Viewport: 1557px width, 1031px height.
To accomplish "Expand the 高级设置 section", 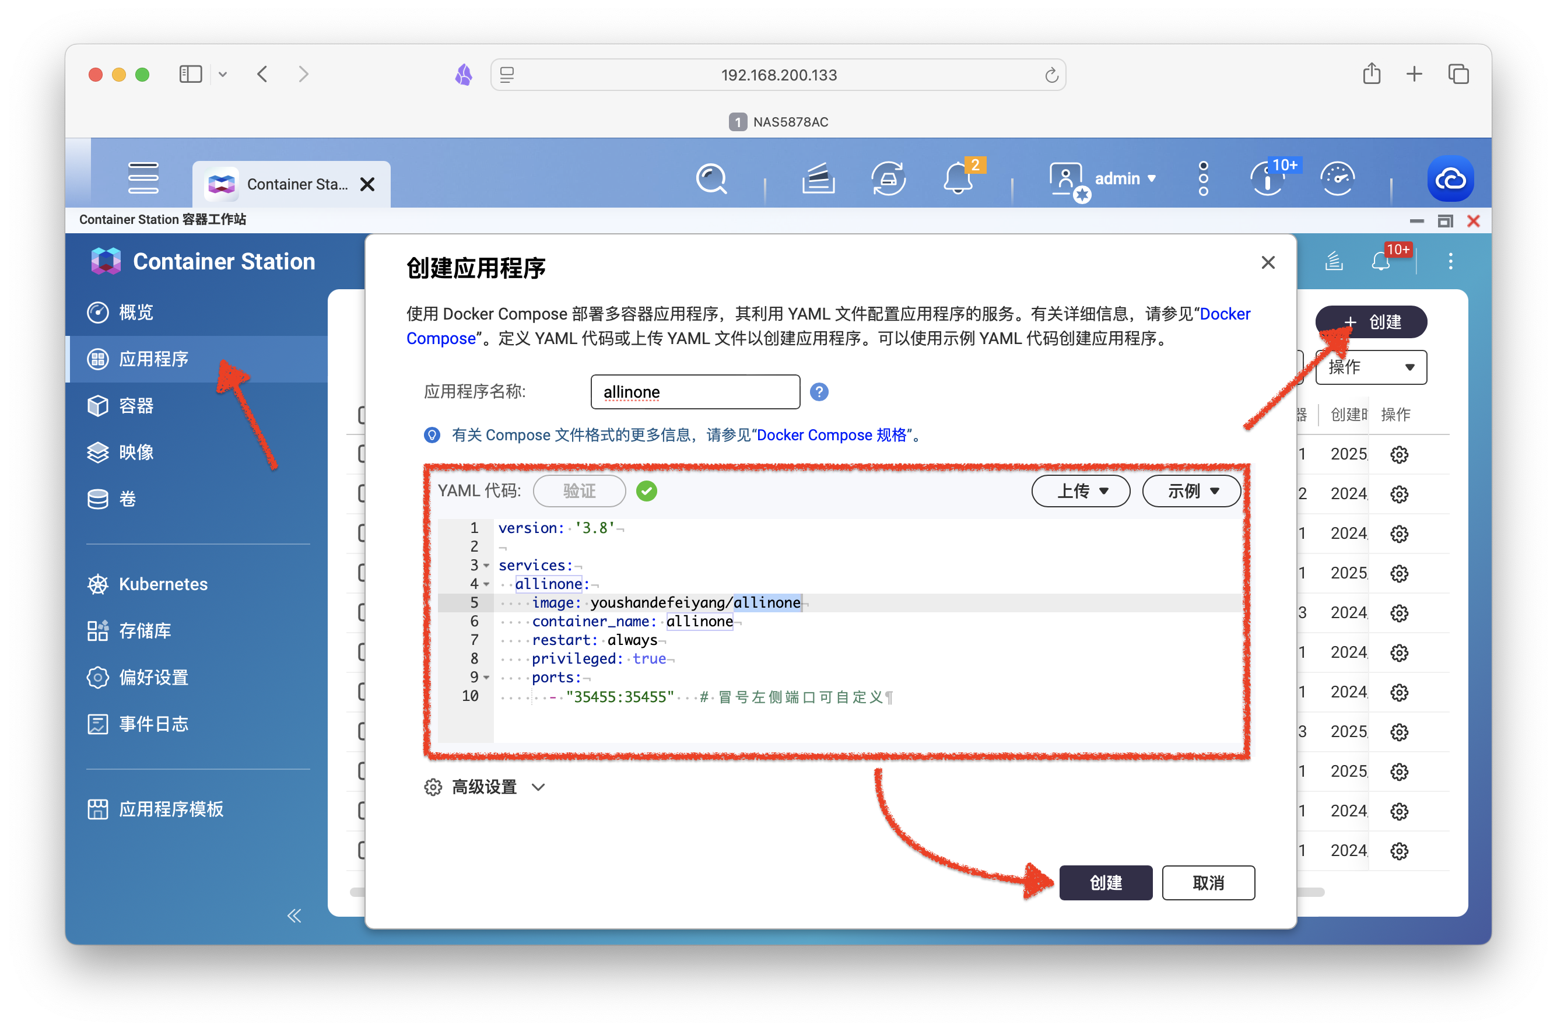I will 485,787.
